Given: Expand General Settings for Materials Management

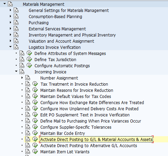Looking at the screenshot, I should [11, 10].
